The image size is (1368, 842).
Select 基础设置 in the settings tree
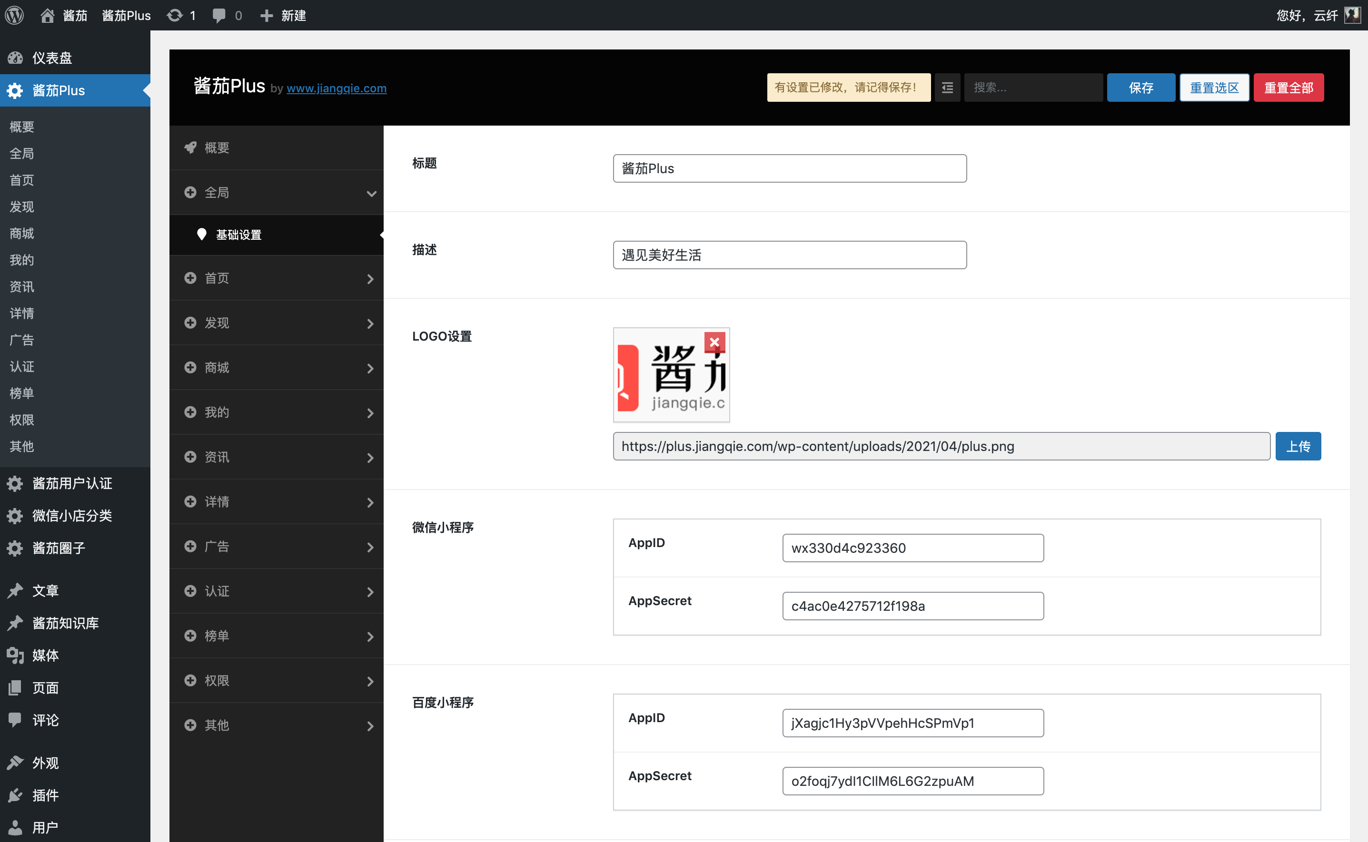pos(277,235)
